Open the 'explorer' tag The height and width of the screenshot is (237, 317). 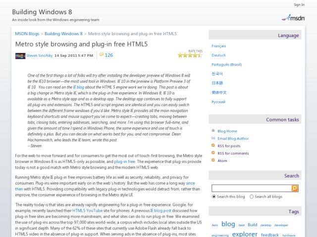pyautogui.click(x=244, y=234)
